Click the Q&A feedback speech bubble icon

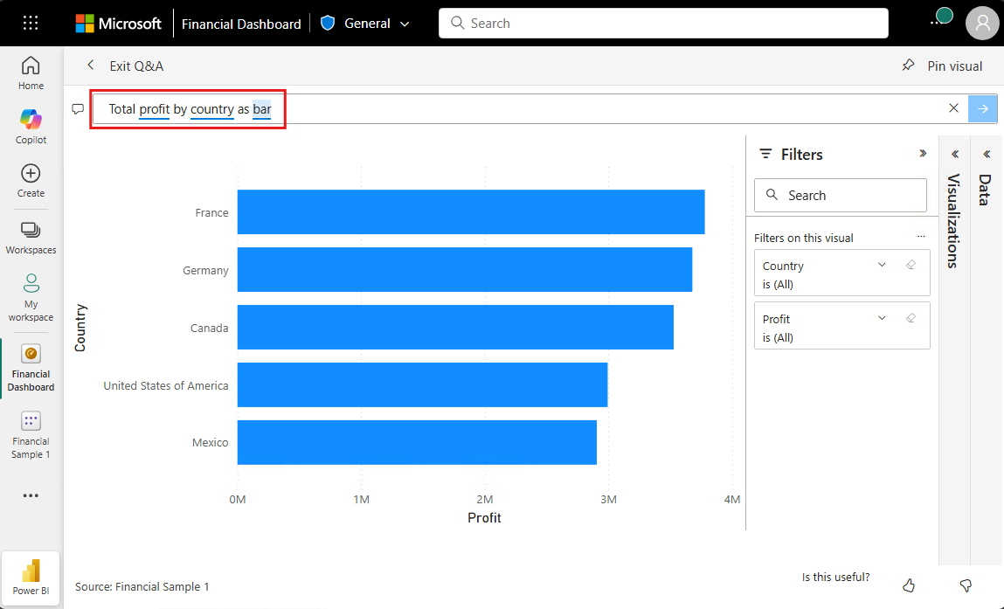(x=78, y=108)
